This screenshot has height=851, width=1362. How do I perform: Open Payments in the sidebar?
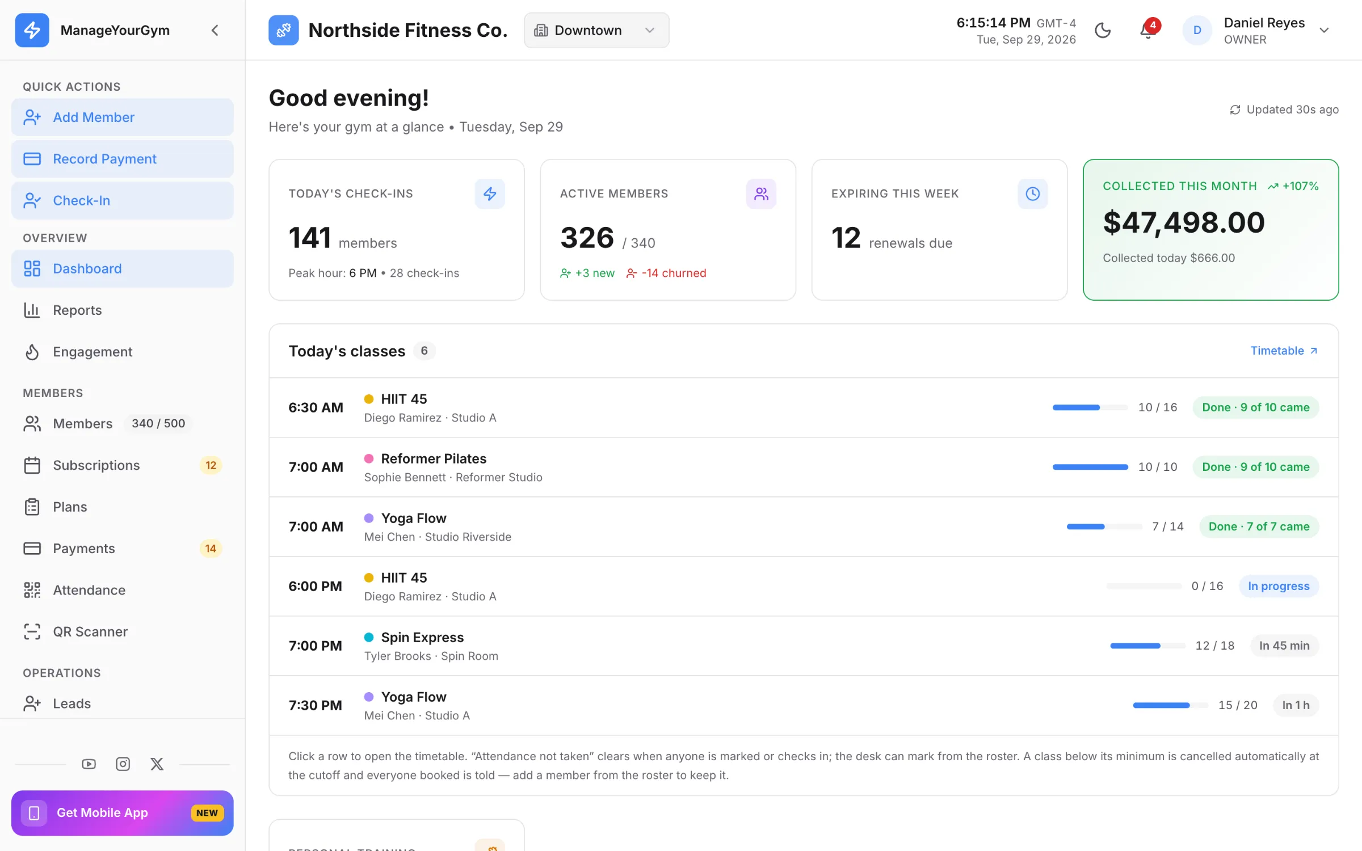pyautogui.click(x=123, y=549)
